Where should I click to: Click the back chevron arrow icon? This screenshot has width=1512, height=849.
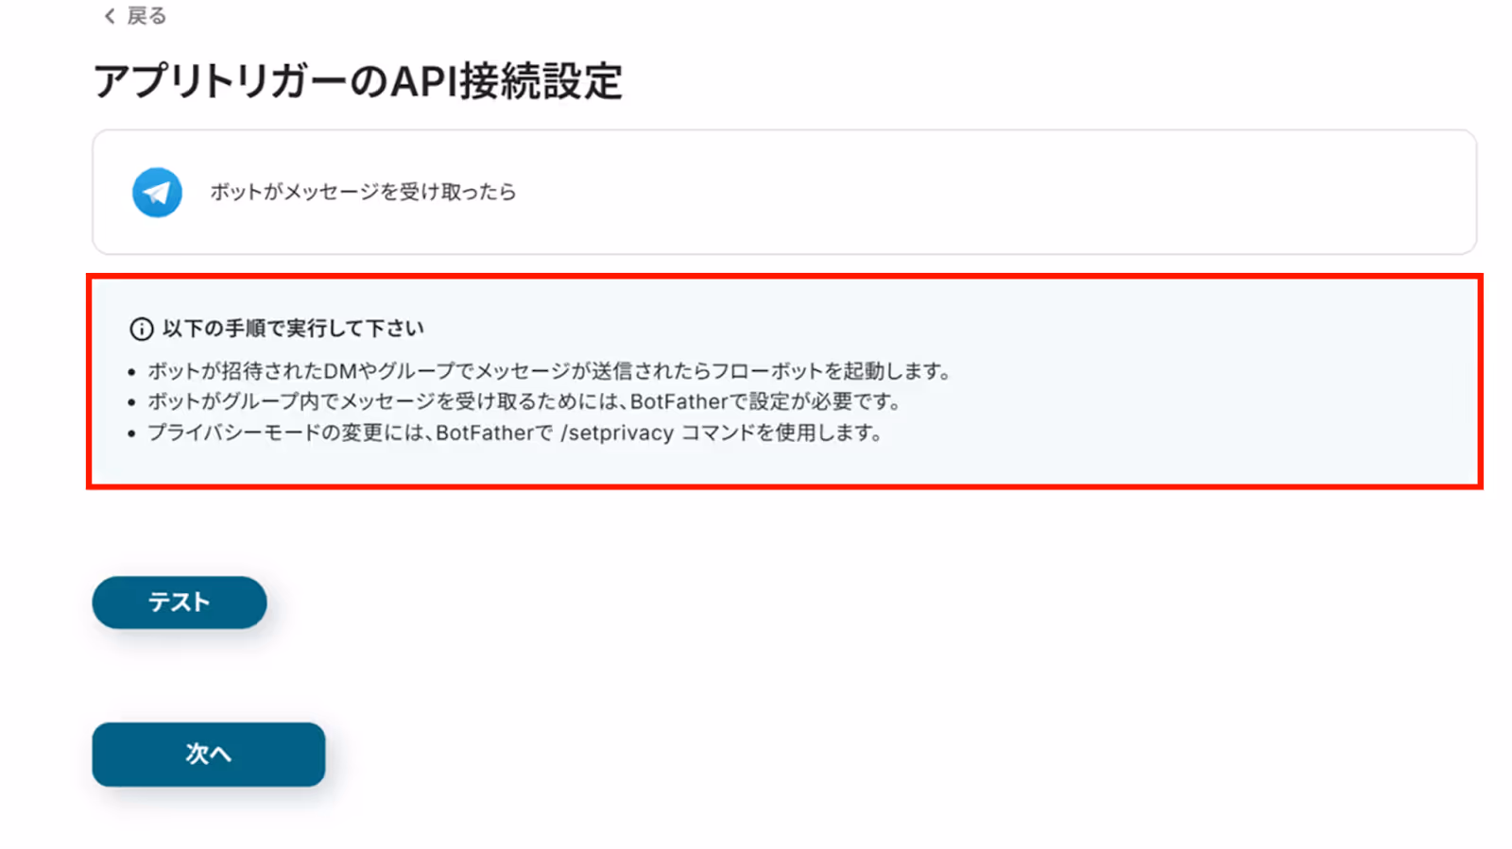point(110,16)
